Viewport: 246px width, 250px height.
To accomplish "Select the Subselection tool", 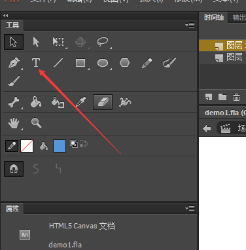I will pyautogui.click(x=36, y=42).
